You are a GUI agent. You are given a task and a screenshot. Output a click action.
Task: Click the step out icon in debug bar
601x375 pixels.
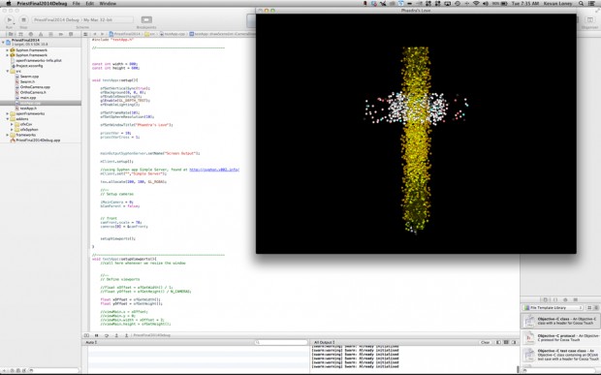[x=126, y=335]
